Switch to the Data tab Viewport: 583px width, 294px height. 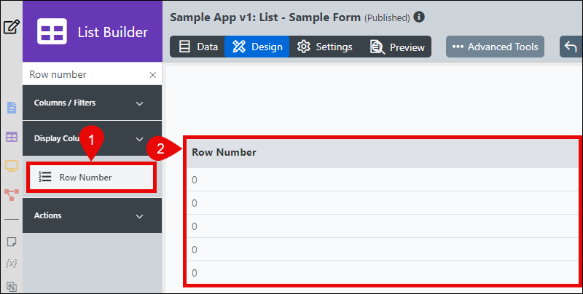(x=197, y=47)
